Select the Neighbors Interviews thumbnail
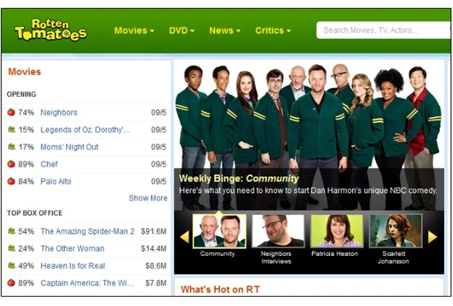The width and height of the screenshot is (453, 306). [278, 231]
